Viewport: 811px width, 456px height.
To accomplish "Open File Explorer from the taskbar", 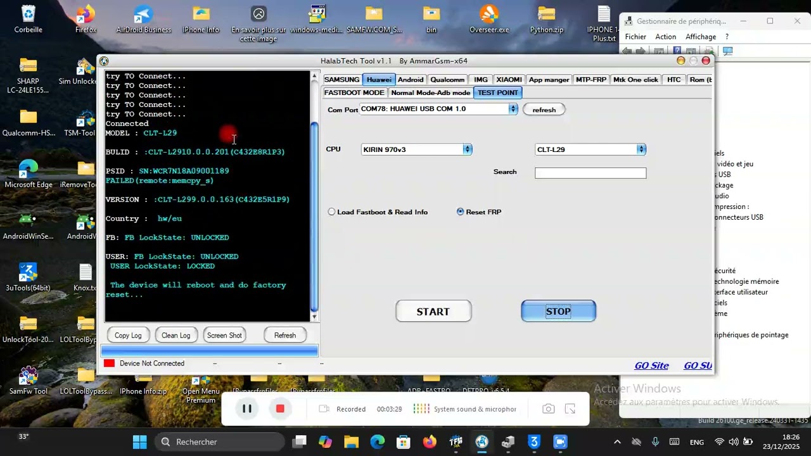I will (351, 441).
